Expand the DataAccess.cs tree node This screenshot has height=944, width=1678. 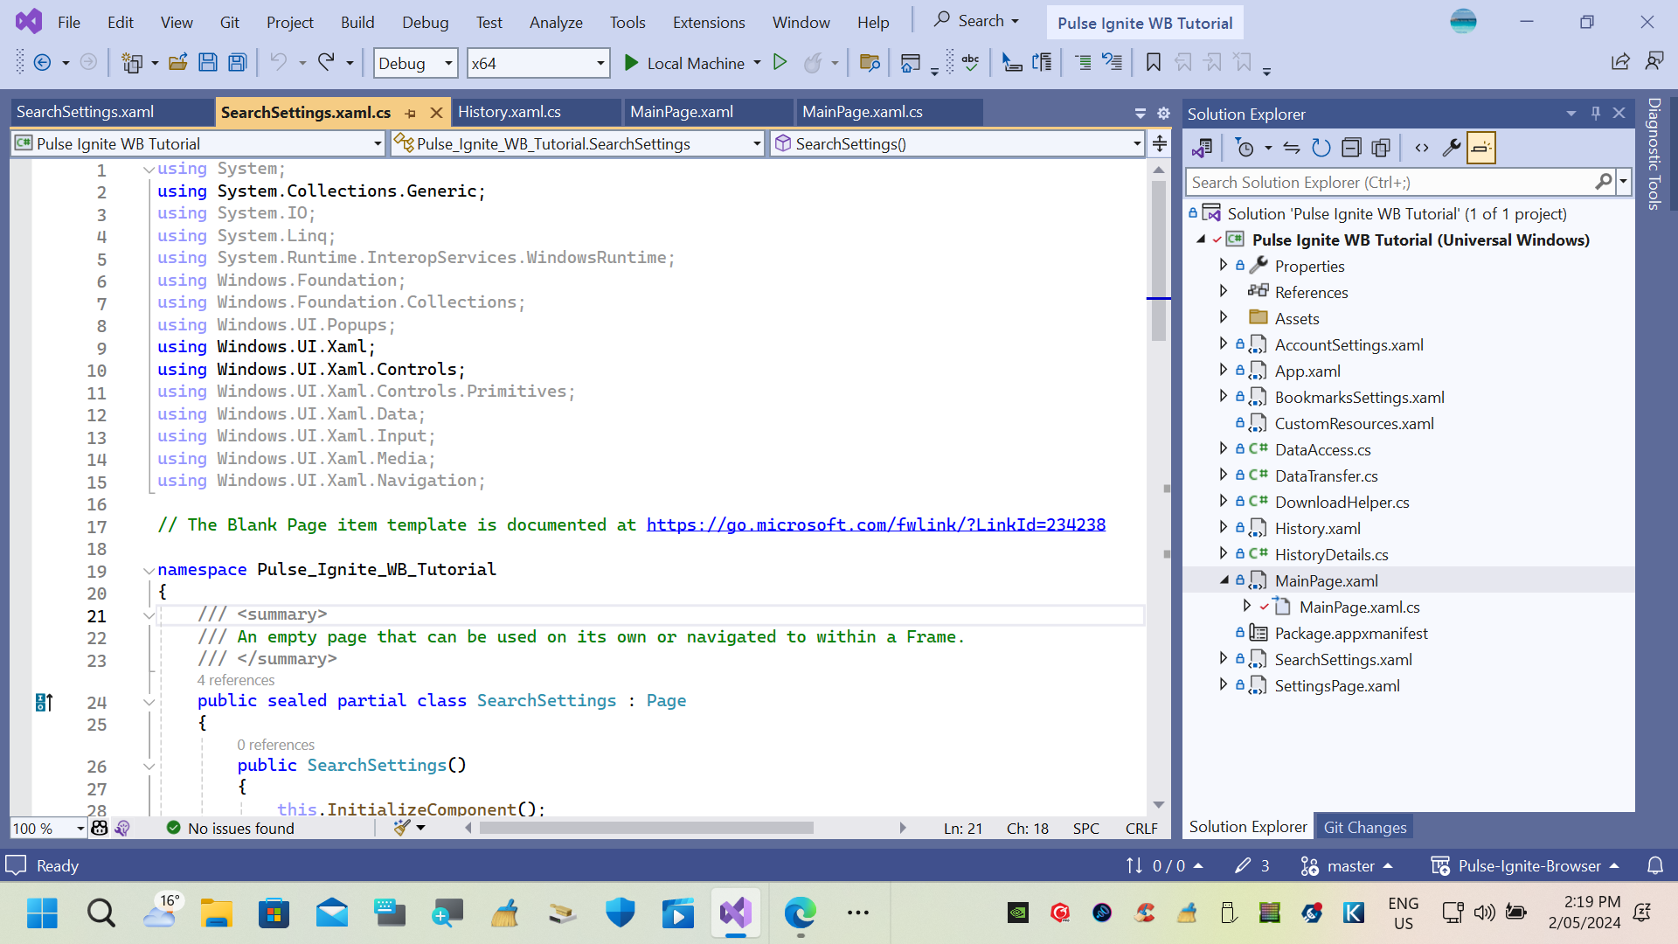tap(1224, 449)
